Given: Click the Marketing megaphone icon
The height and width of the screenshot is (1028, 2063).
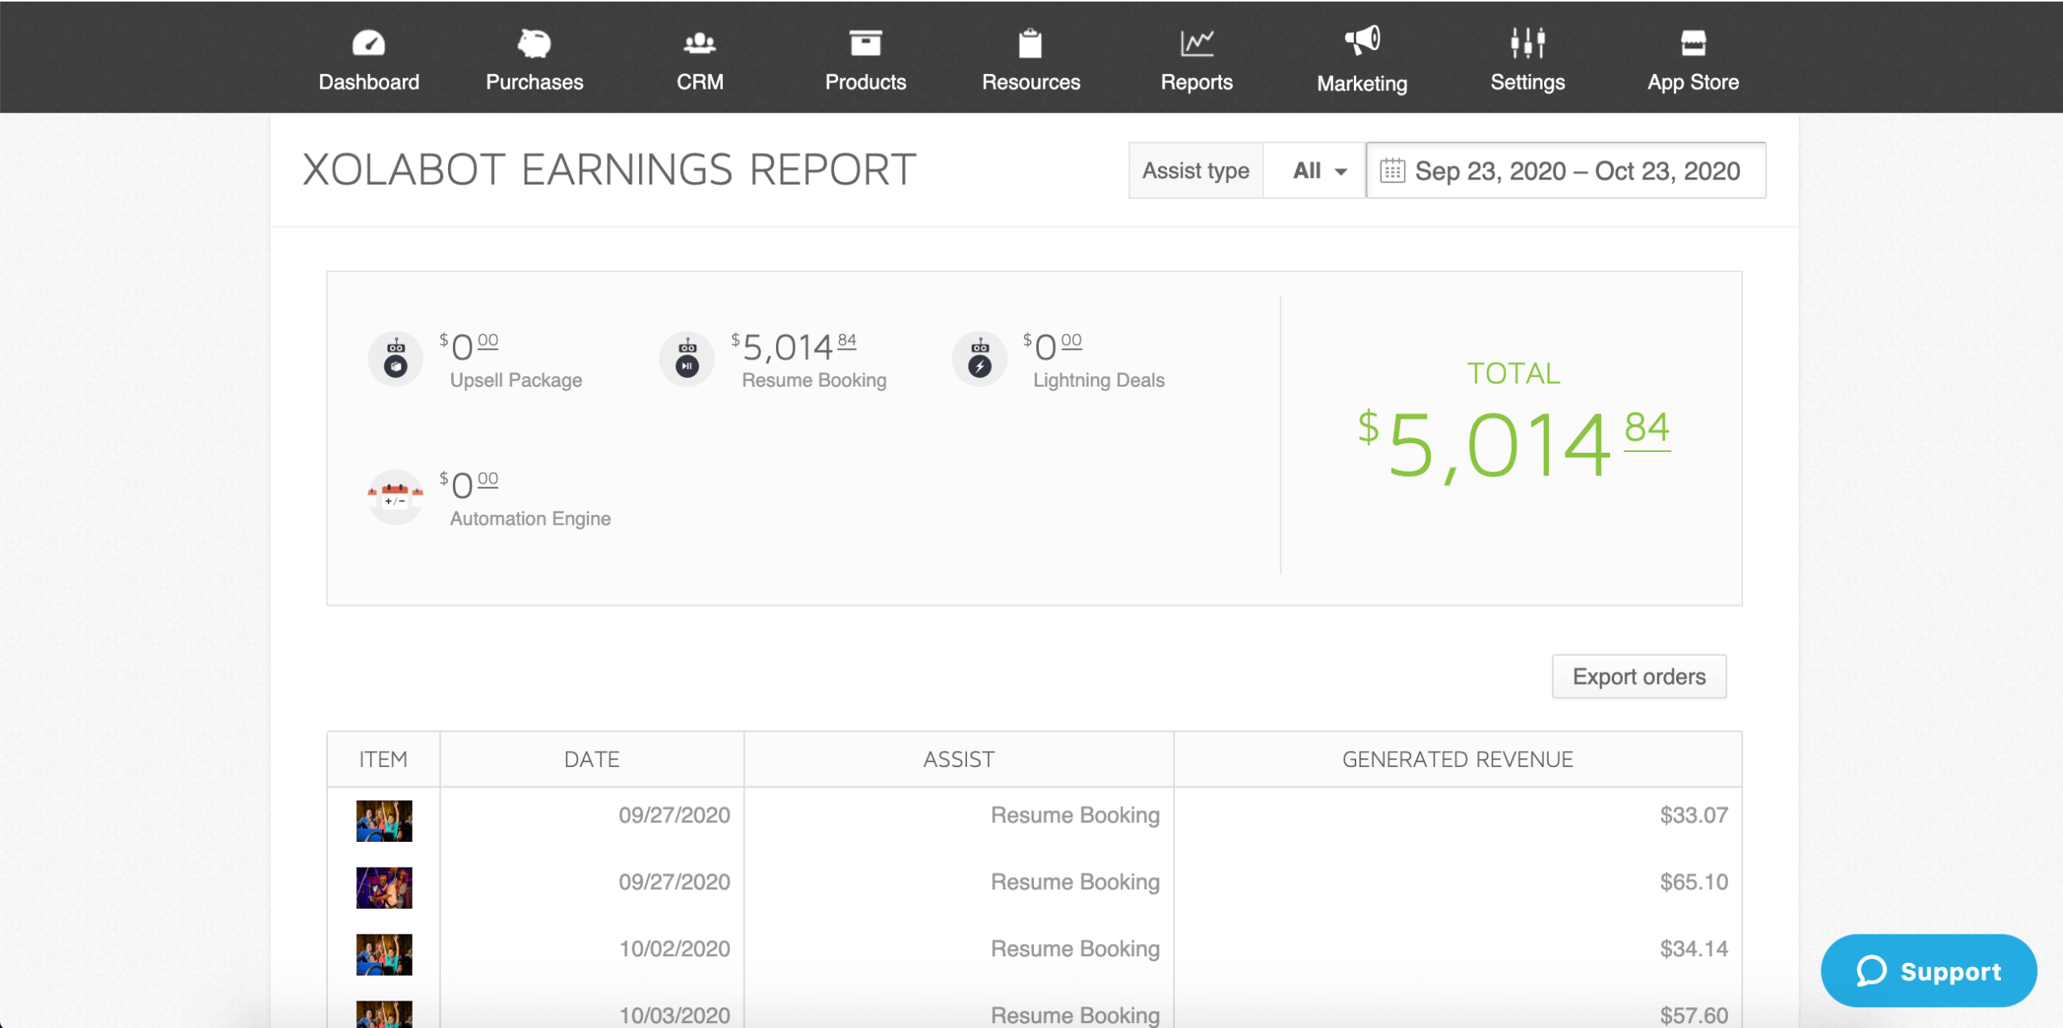Looking at the screenshot, I should (x=1362, y=40).
